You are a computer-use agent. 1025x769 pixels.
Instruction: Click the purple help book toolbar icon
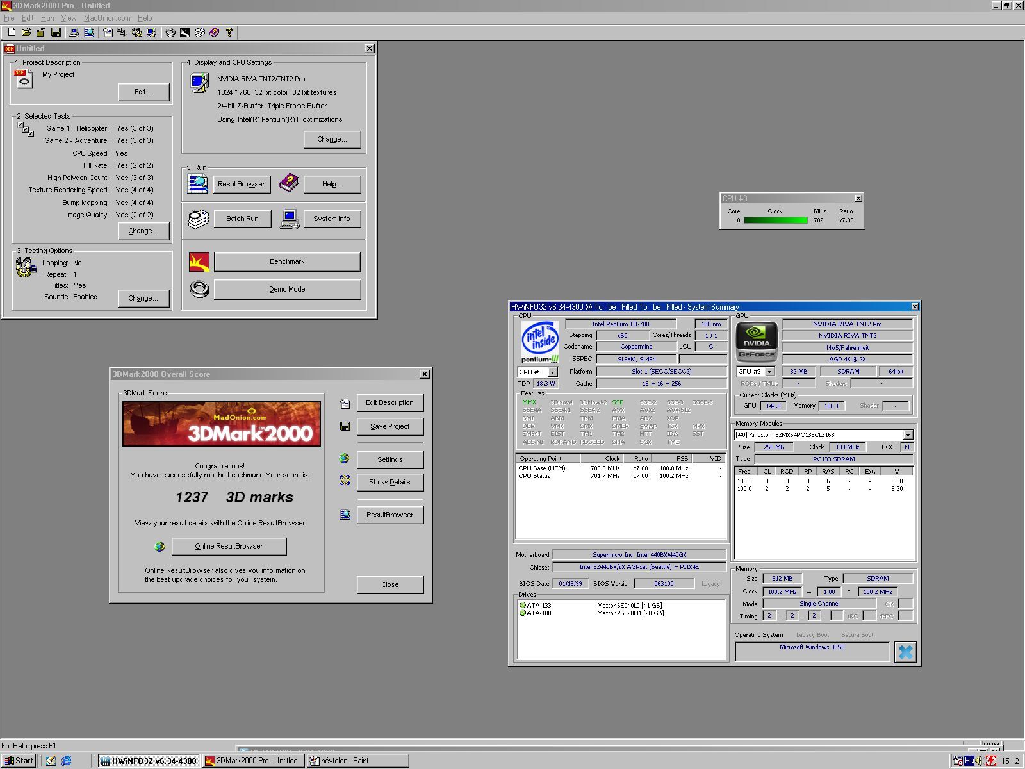215,32
